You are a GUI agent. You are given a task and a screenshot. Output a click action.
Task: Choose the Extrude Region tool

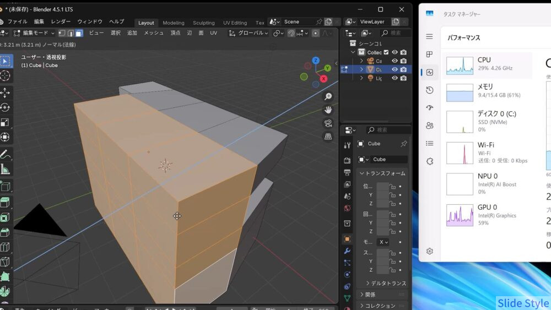click(x=5, y=202)
